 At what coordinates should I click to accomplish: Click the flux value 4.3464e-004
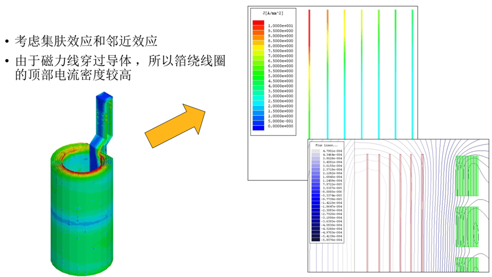coord(332,155)
